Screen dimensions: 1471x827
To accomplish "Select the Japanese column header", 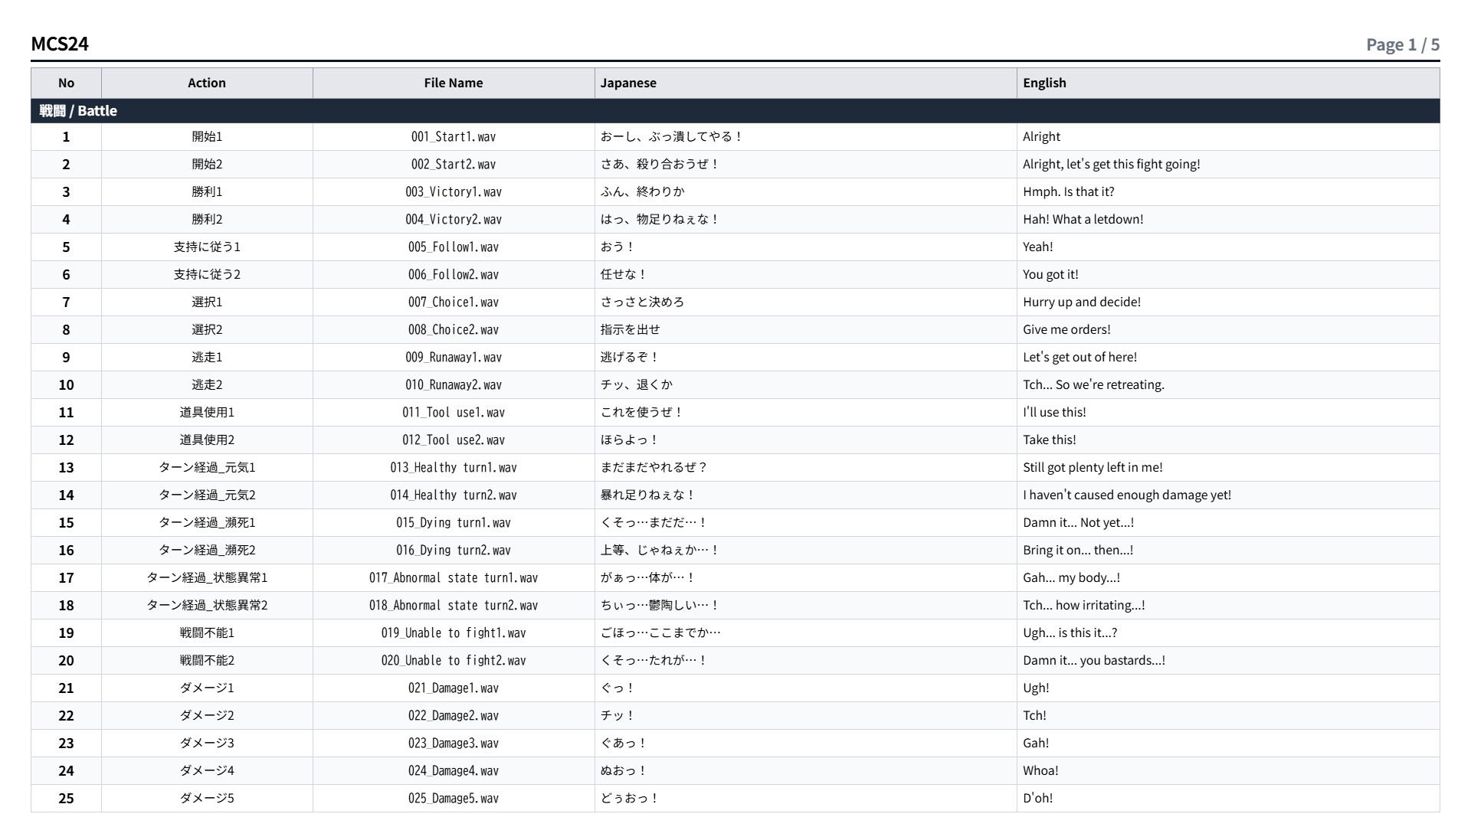I will 806,83.
